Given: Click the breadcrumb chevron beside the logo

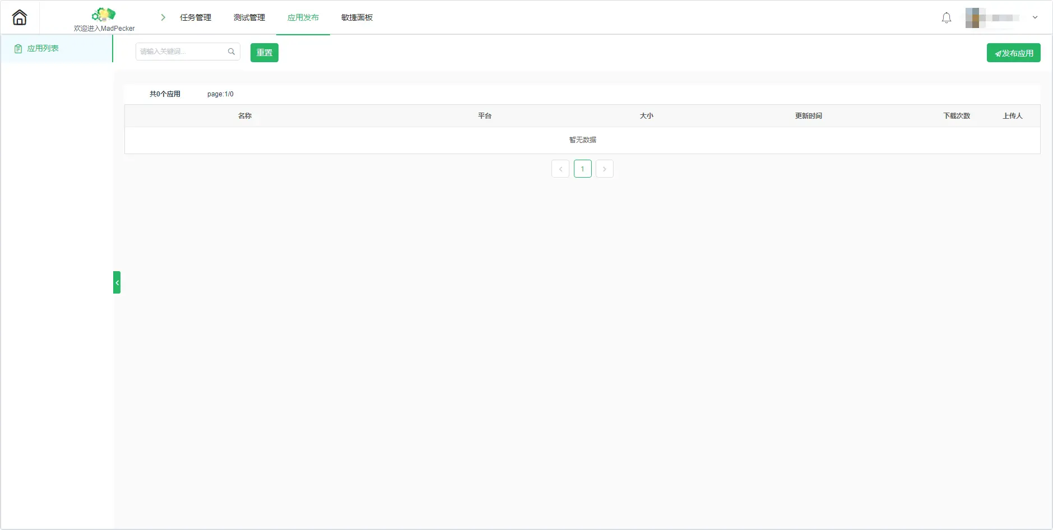Looking at the screenshot, I should (163, 17).
